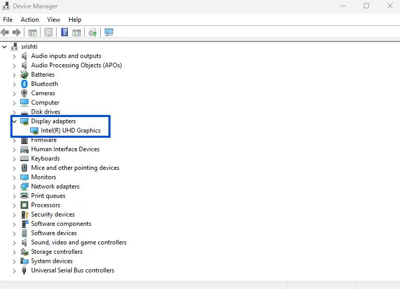This screenshot has width=400, height=289.
Task: Click the Scan for hardware changes icon
Action: (x=108, y=32)
